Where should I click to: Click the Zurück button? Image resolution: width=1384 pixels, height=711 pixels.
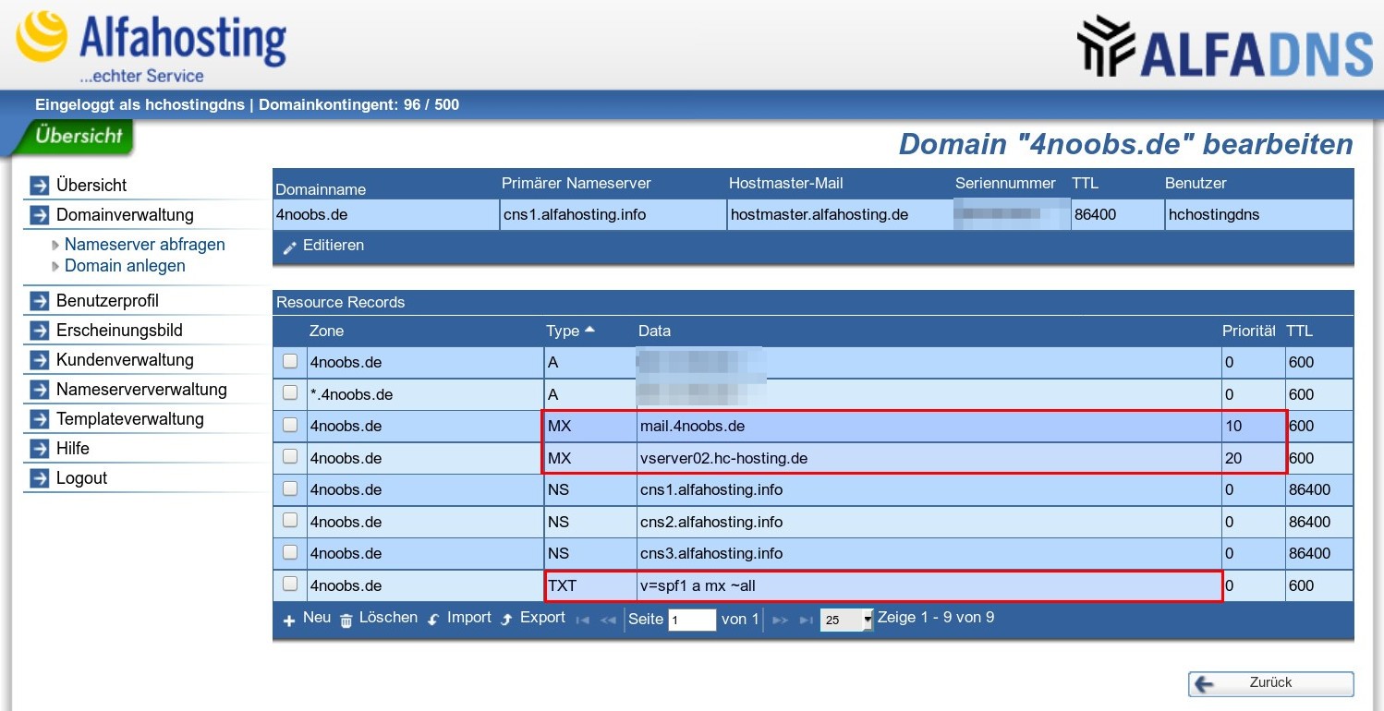point(1270,683)
